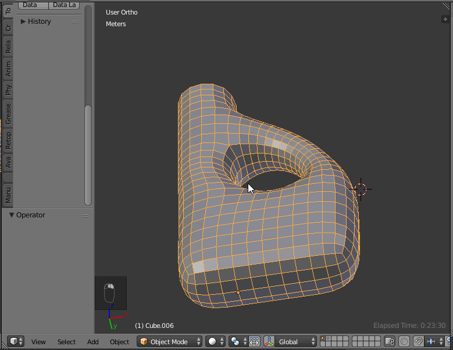Screen dimensions: 453x350
Task: Open the snap element type selector
Action: click(x=434, y=342)
